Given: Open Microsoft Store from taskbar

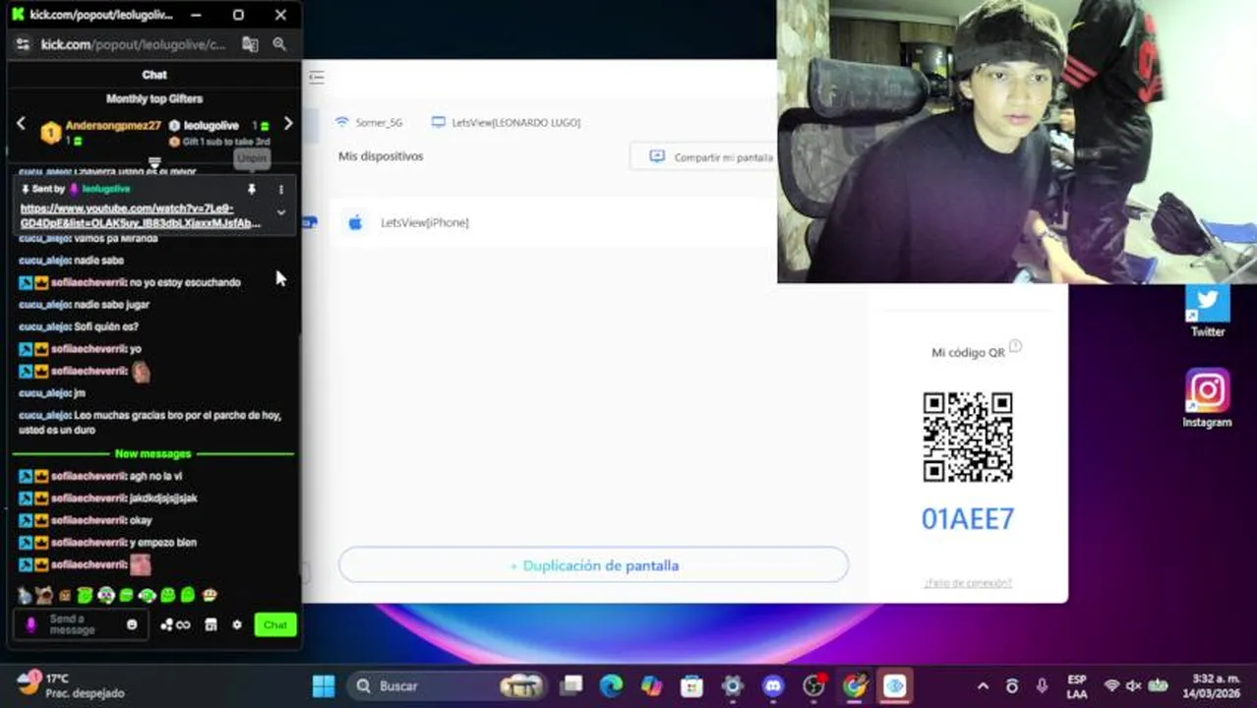Looking at the screenshot, I should pyautogui.click(x=692, y=685).
